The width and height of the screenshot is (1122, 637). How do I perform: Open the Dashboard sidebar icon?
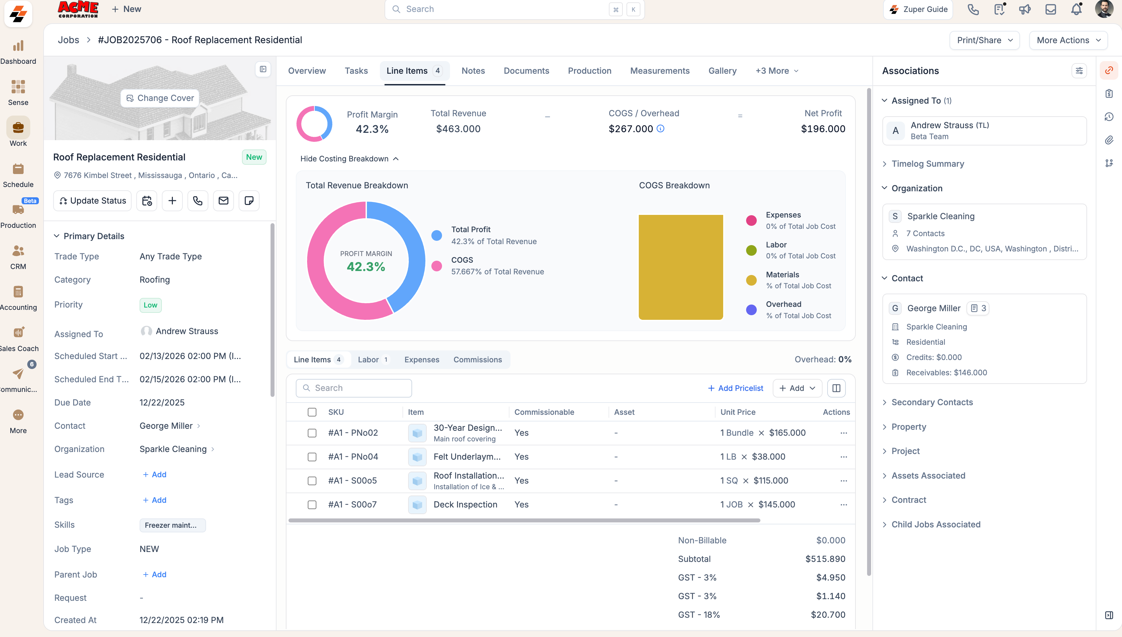[18, 45]
